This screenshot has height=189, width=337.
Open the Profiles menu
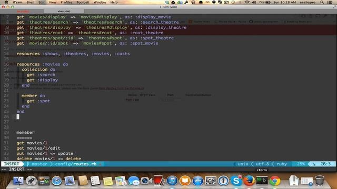[x=66, y=2]
